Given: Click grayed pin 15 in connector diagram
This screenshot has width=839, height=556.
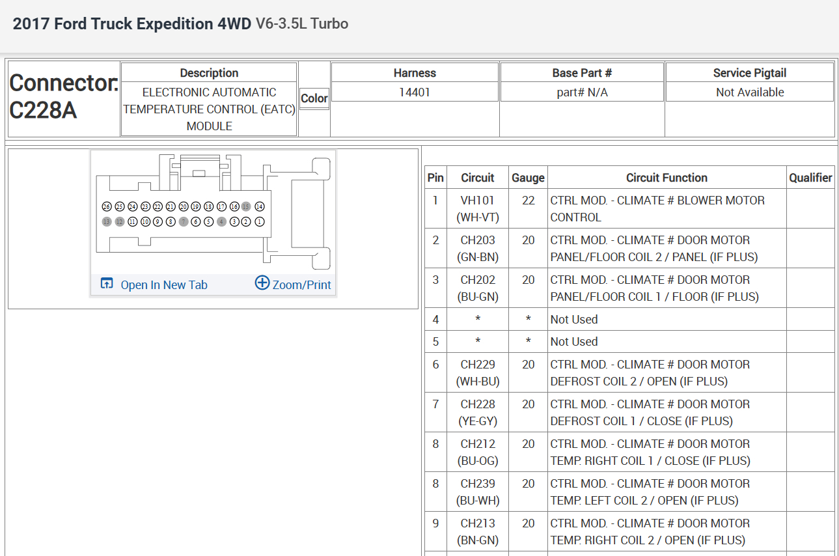Looking at the screenshot, I should click(x=246, y=206).
